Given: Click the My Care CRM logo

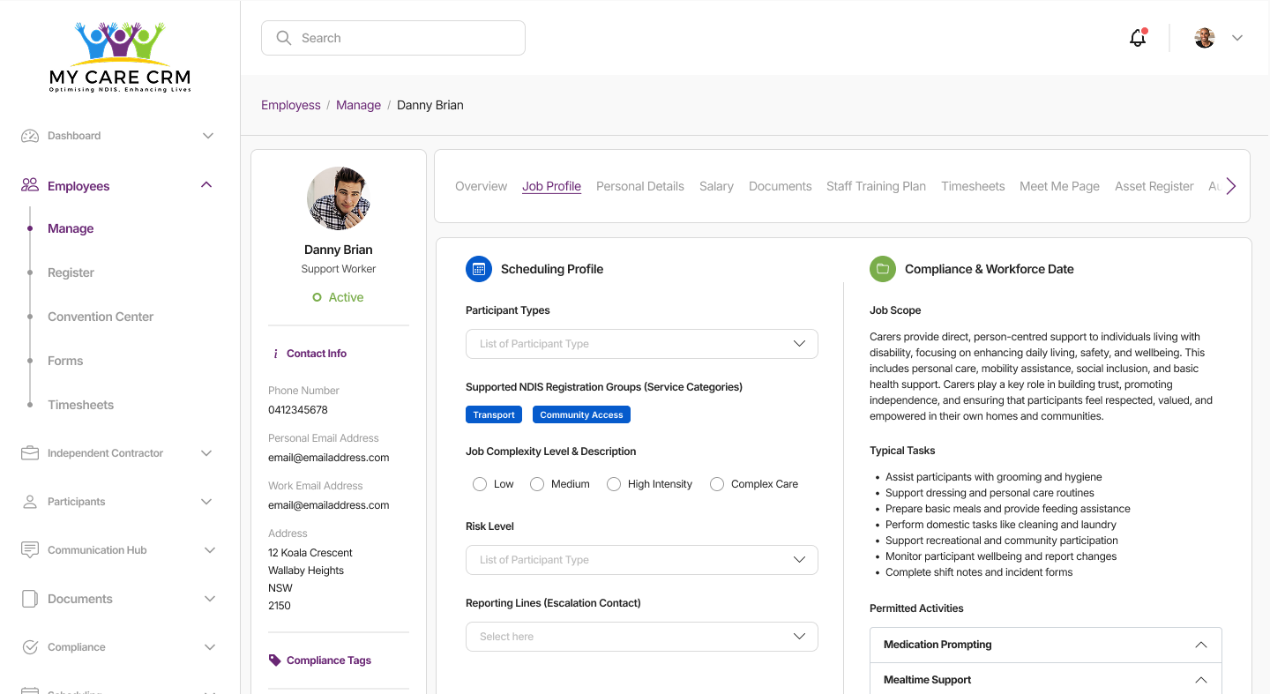Looking at the screenshot, I should pyautogui.click(x=120, y=56).
